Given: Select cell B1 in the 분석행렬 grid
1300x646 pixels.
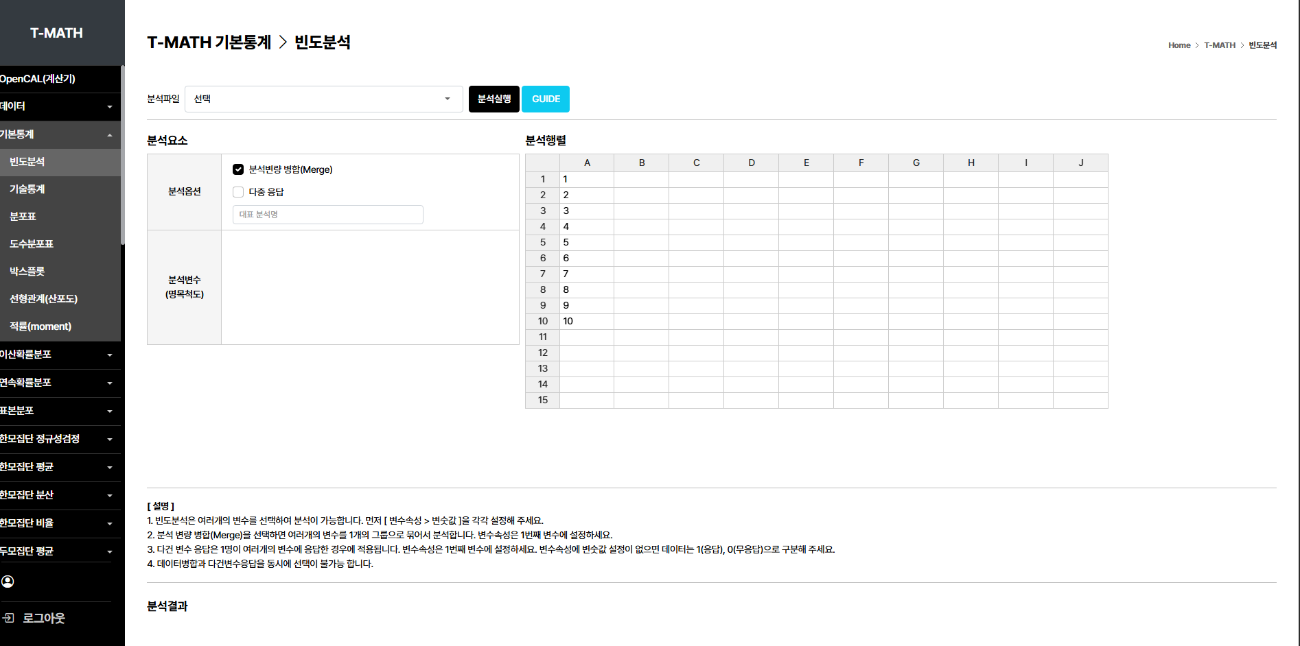Looking at the screenshot, I should coord(641,179).
